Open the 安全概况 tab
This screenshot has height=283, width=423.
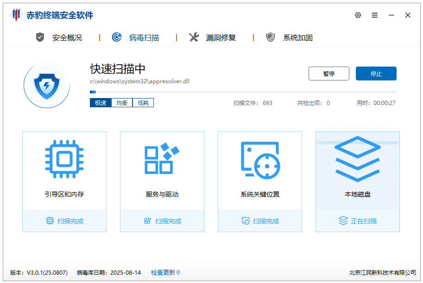coord(59,38)
